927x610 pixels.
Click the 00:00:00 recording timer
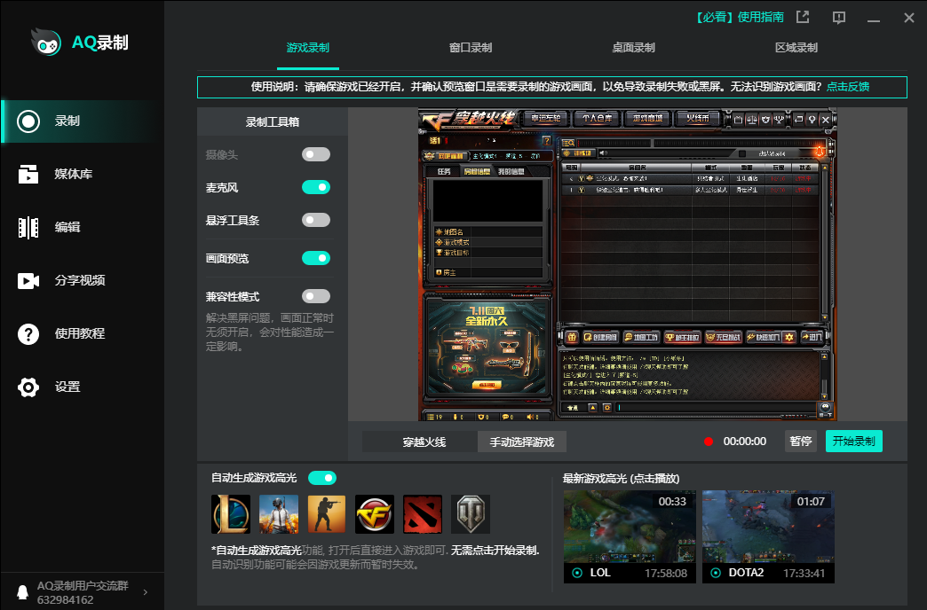(745, 442)
